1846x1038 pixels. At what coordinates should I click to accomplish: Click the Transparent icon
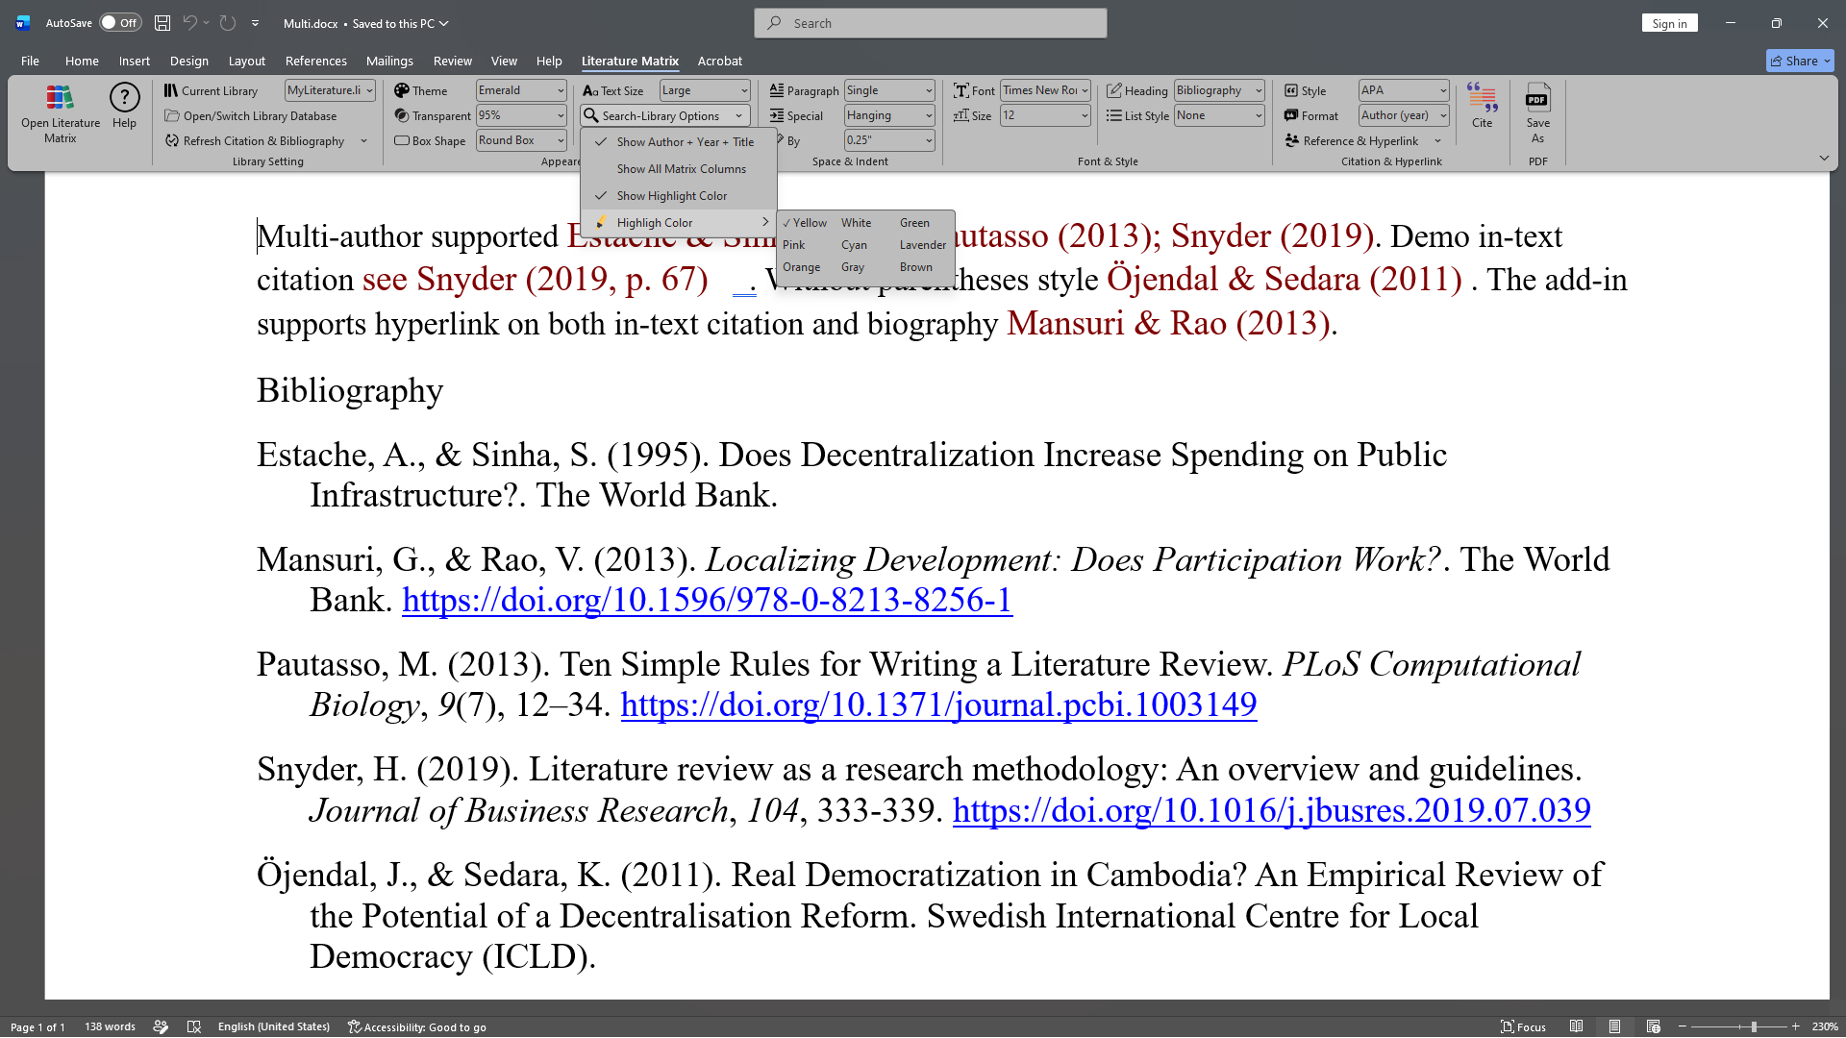pyautogui.click(x=402, y=115)
